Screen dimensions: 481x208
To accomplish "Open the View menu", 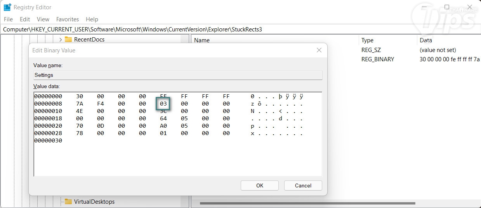I will point(43,19).
